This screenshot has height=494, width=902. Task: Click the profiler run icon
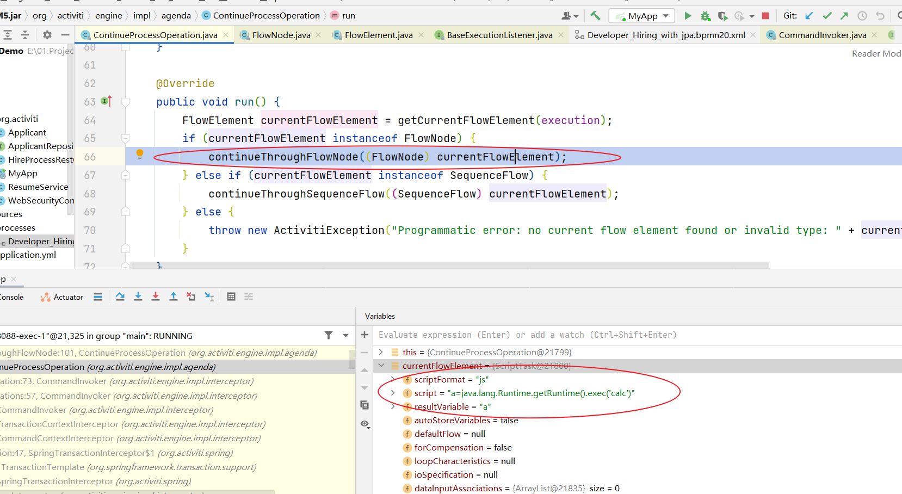coord(739,16)
